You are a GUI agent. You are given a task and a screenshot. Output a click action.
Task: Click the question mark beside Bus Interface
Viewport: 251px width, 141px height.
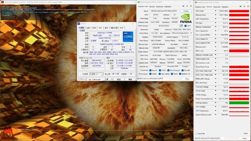tap(191, 33)
